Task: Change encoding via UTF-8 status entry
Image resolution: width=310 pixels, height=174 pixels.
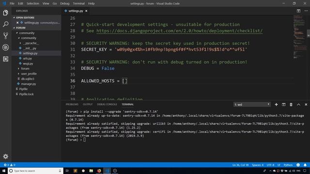Action: point(270,165)
